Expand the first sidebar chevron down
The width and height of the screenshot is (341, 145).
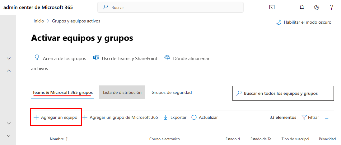pyautogui.click(x=9, y=58)
